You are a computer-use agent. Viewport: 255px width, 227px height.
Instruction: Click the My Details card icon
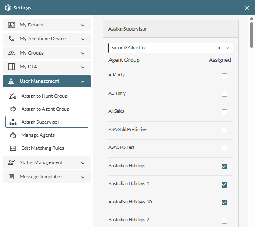pyautogui.click(x=11, y=25)
